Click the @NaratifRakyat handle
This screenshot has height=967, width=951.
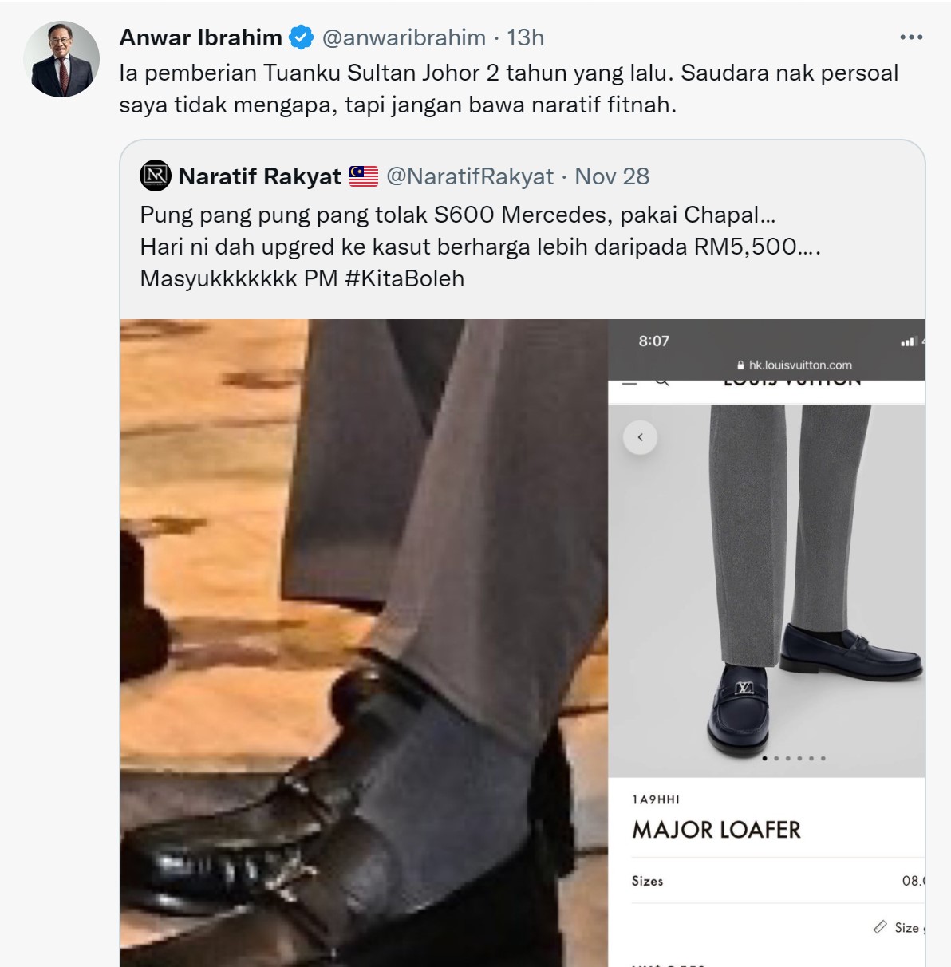[470, 176]
